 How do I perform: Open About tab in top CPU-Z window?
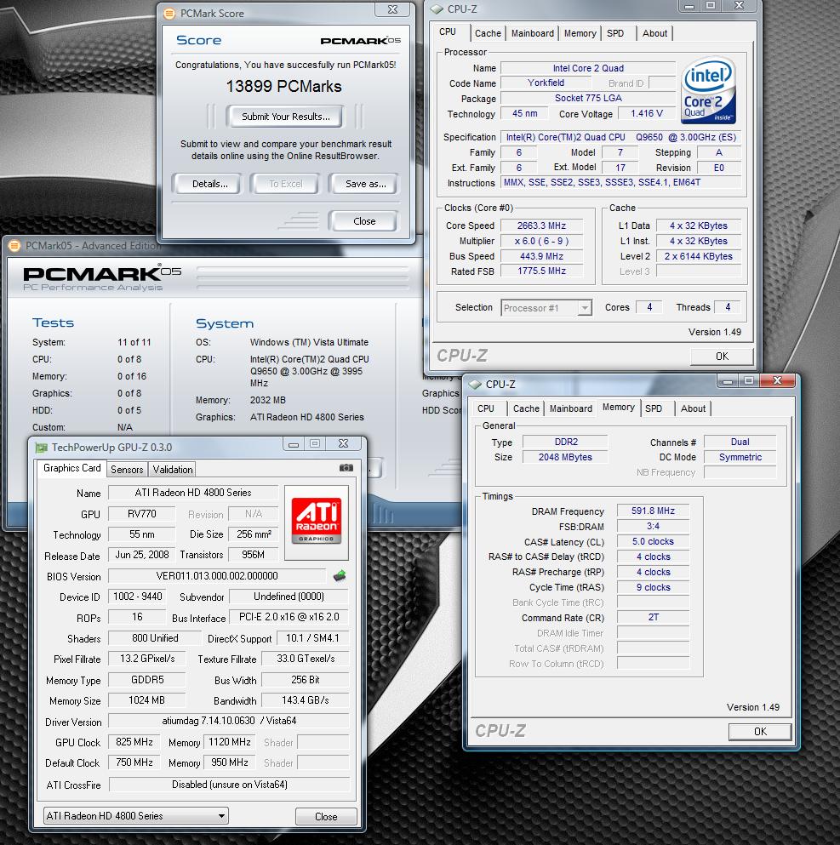point(654,33)
